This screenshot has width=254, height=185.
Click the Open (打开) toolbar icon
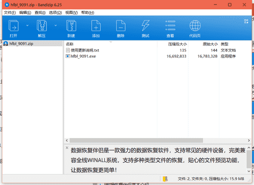click(x=13, y=26)
